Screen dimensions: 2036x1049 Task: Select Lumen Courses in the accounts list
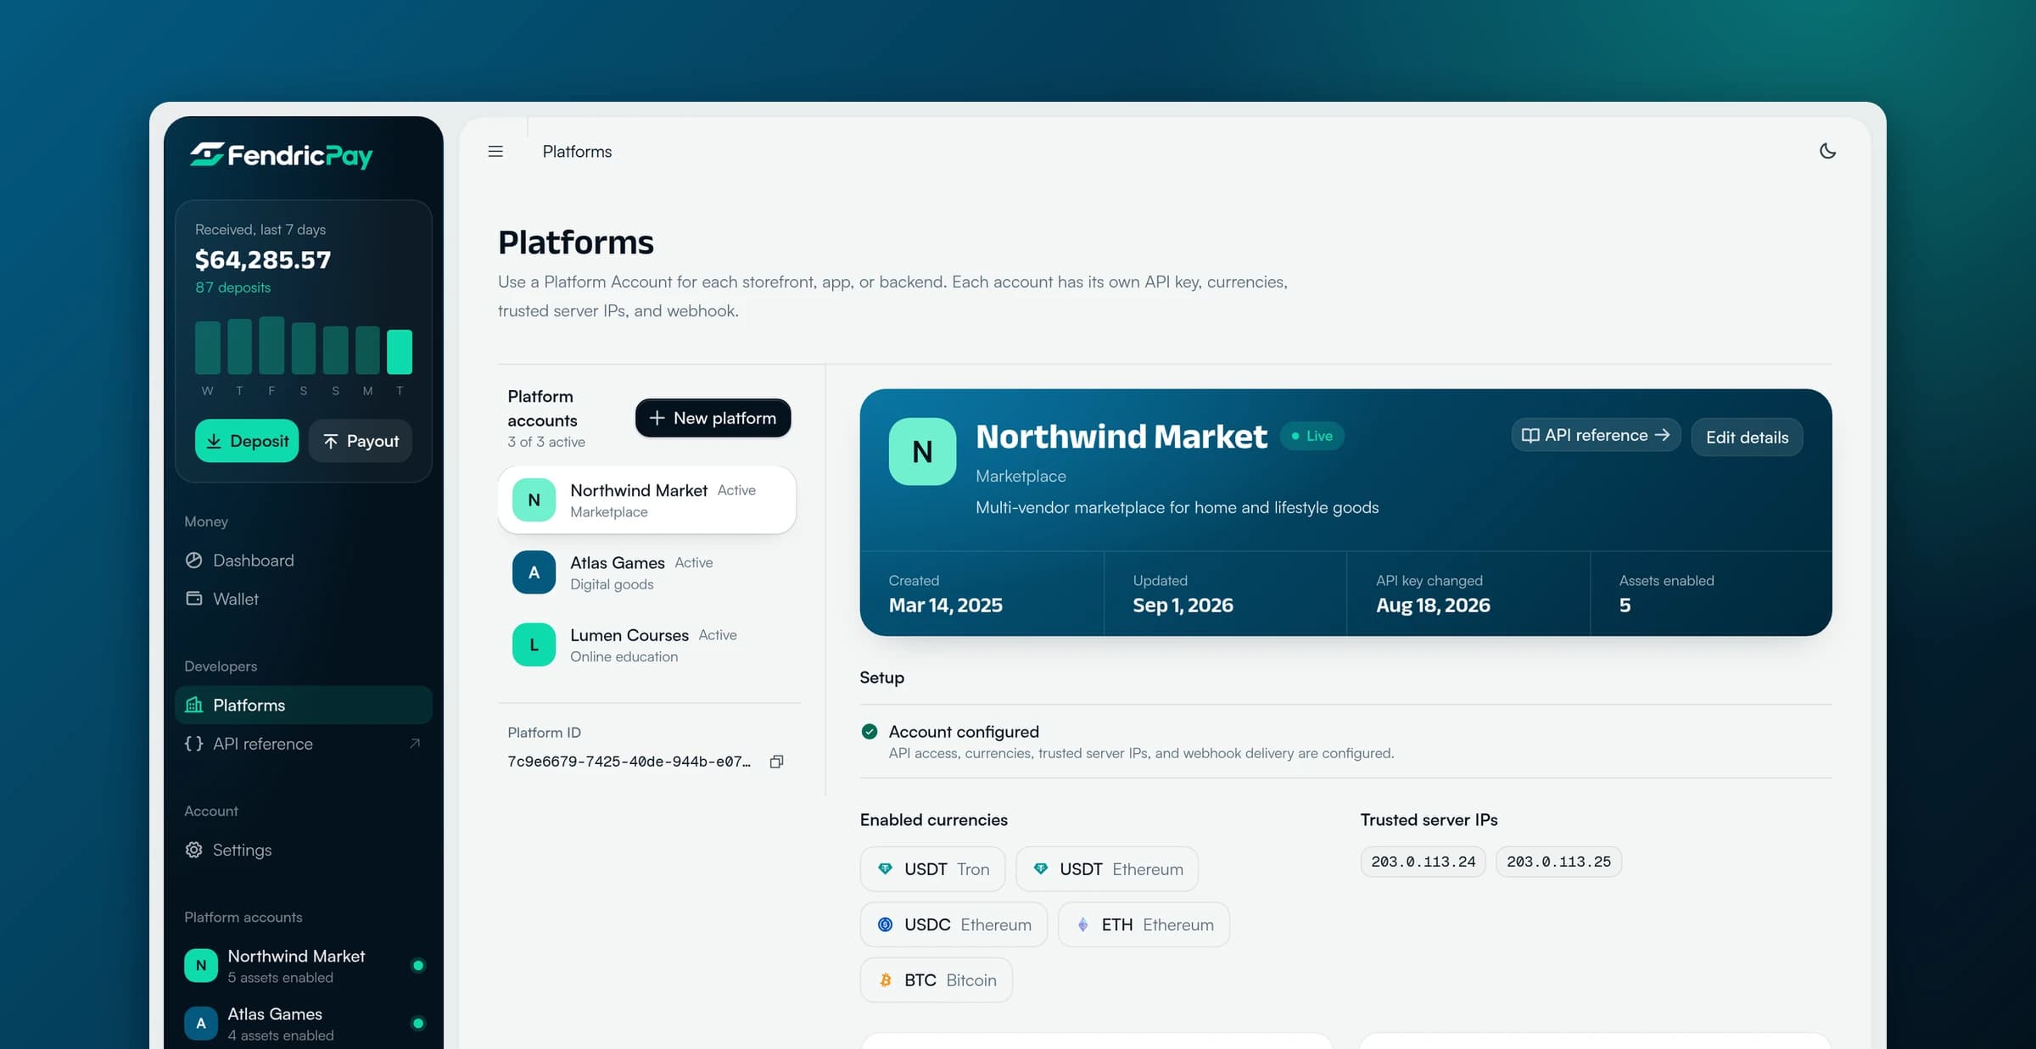[x=646, y=645]
